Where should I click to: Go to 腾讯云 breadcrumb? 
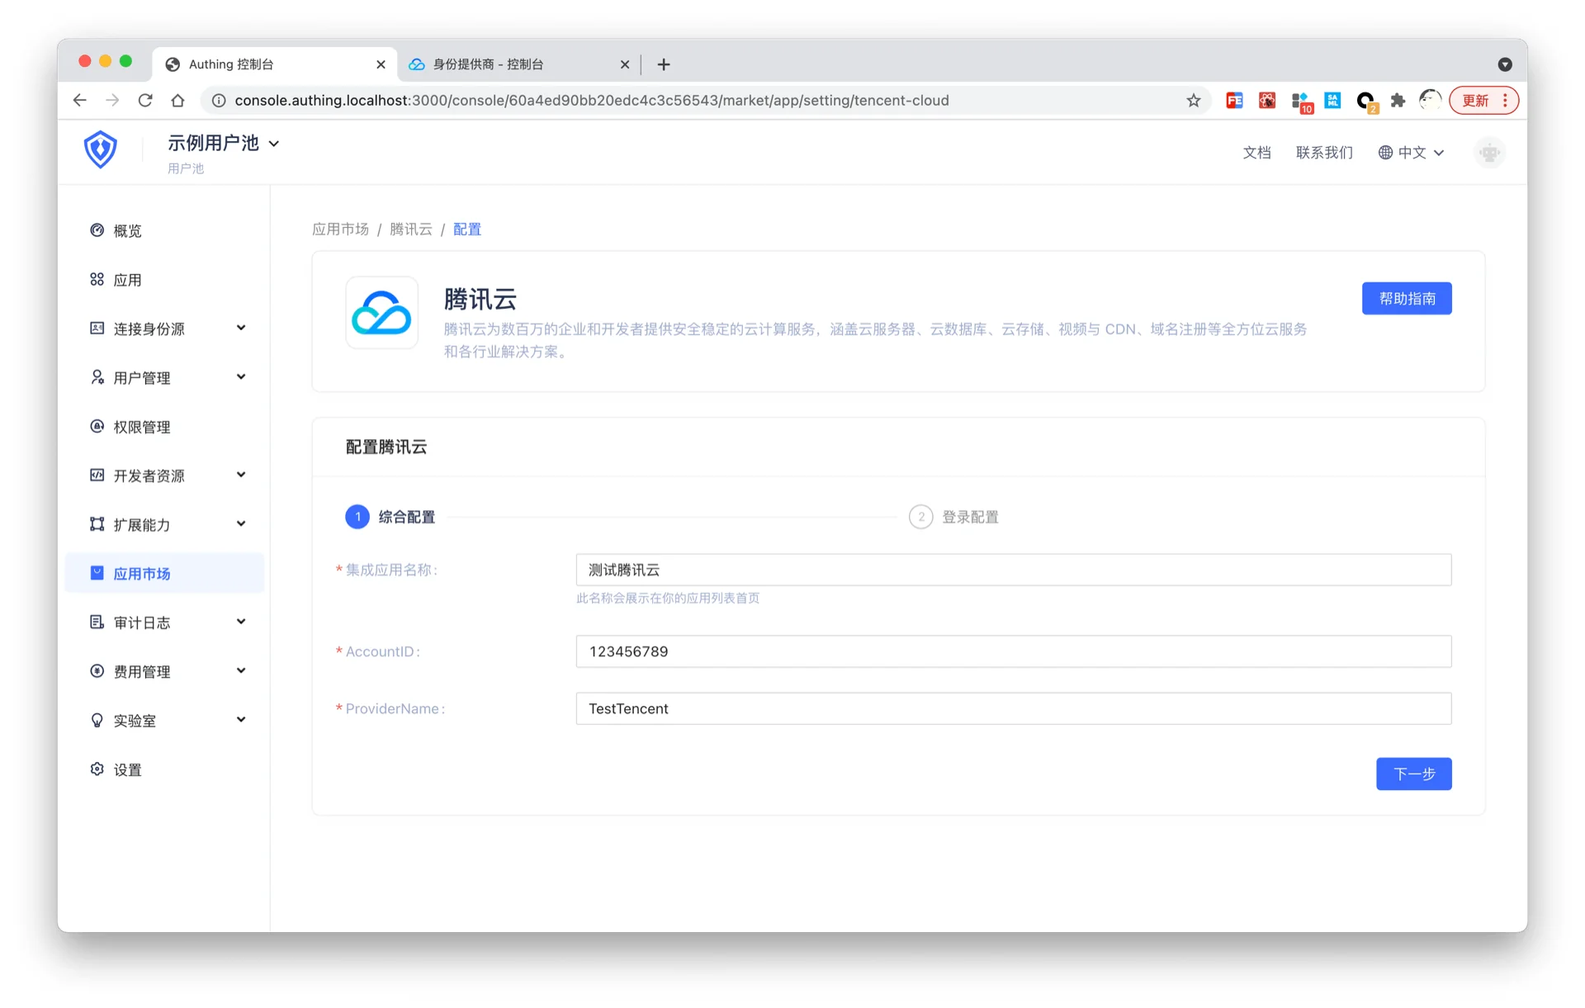(x=410, y=230)
